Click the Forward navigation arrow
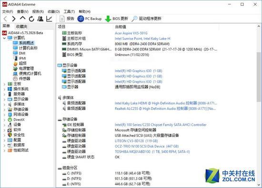Viewport: 262px width, 188px height. [x=14, y=19]
